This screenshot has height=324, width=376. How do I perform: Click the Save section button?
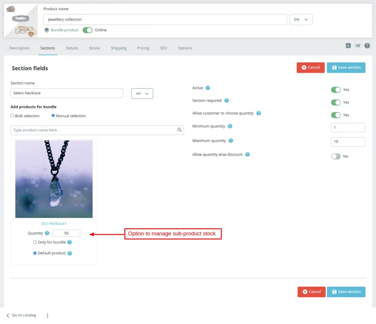(346, 67)
